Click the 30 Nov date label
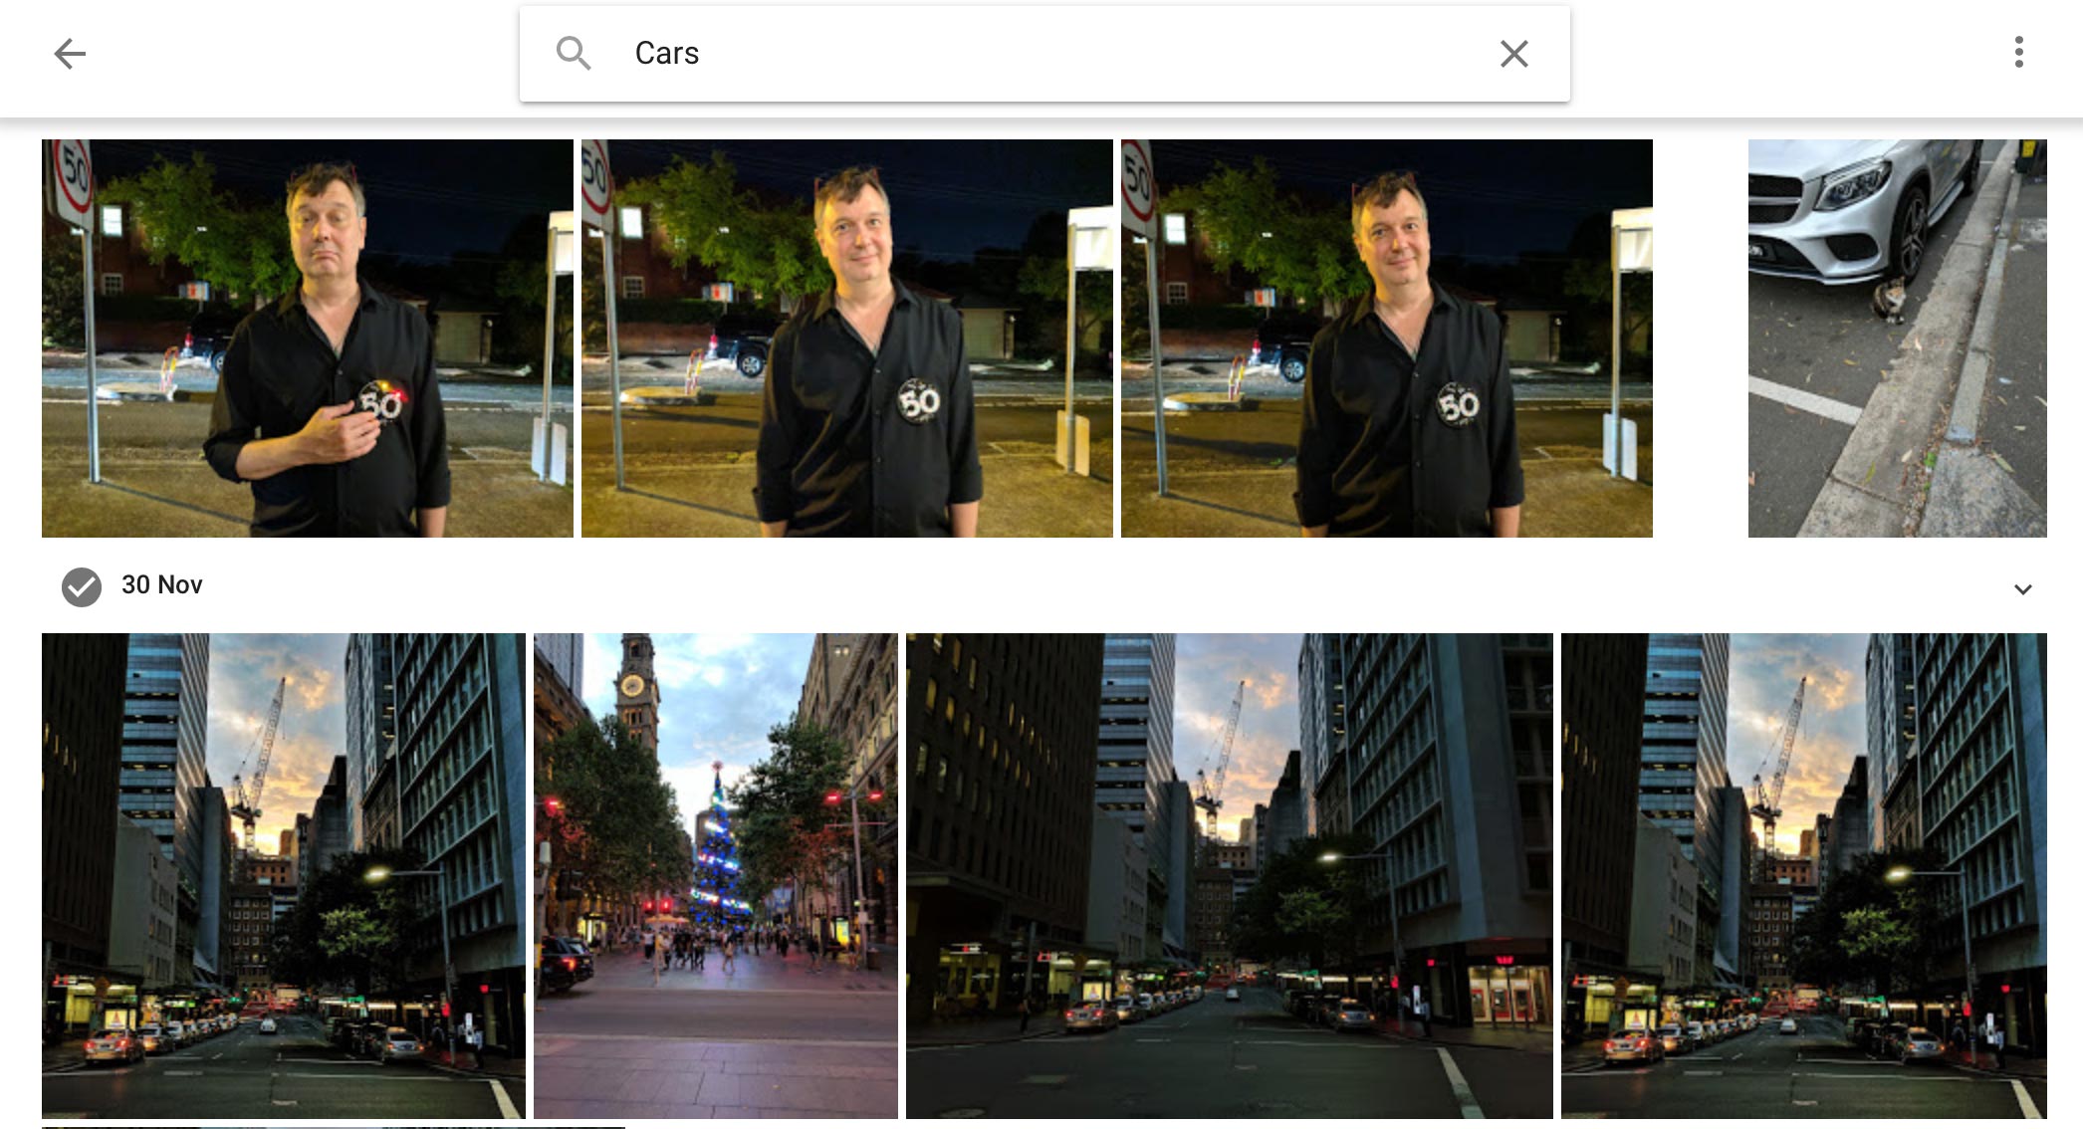The width and height of the screenshot is (2083, 1129). coord(162,584)
